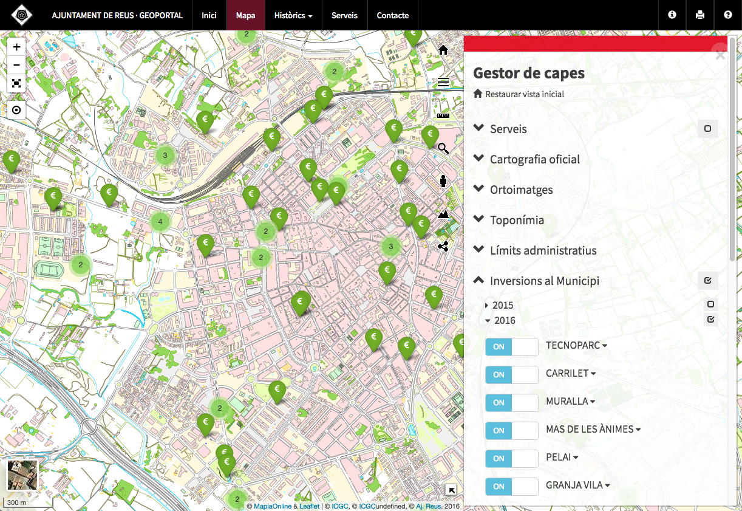Click Ajuntament de Reus Geoportal title
This screenshot has width=742, height=511.
click(x=117, y=15)
